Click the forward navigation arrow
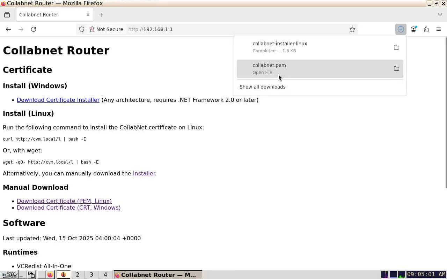The width and height of the screenshot is (447, 279). [x=21, y=29]
